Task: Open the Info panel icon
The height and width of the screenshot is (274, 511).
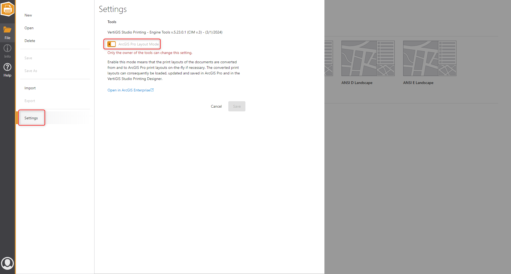Action: coord(7,48)
